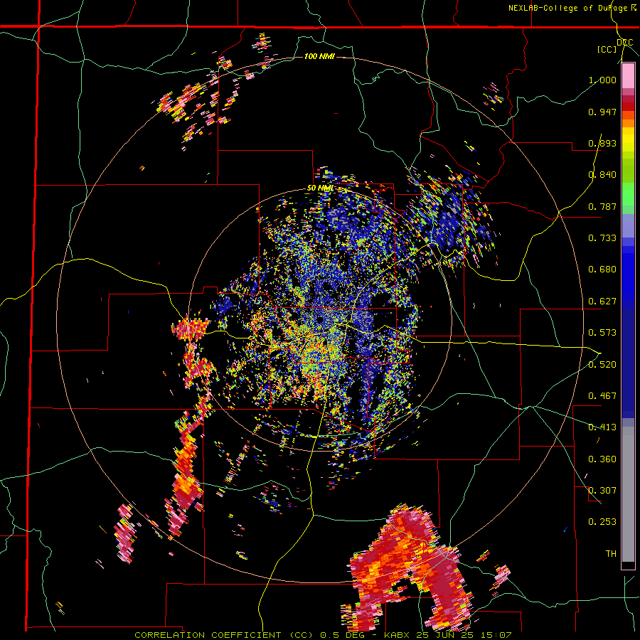This screenshot has height=640, width=640.
Task: Click the 1.000 value on the color scale
Action: pos(602,80)
